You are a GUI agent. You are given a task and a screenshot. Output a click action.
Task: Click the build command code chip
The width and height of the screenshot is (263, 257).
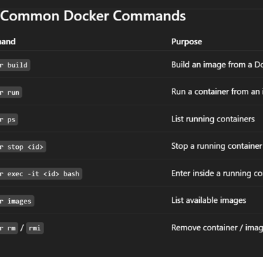[15, 65]
